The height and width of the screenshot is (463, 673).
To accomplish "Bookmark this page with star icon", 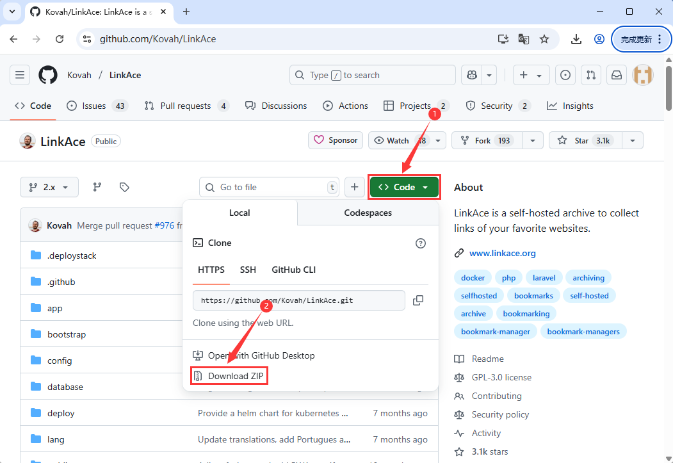I will click(544, 39).
